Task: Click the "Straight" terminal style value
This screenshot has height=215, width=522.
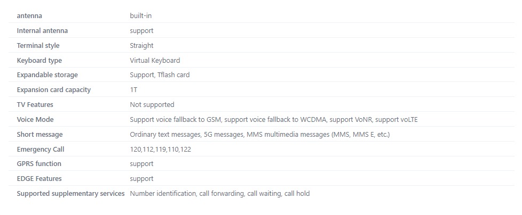Action: click(141, 46)
